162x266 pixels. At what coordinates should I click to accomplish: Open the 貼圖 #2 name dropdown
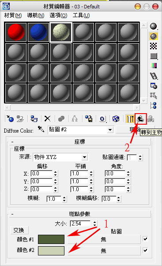click(x=110, y=130)
